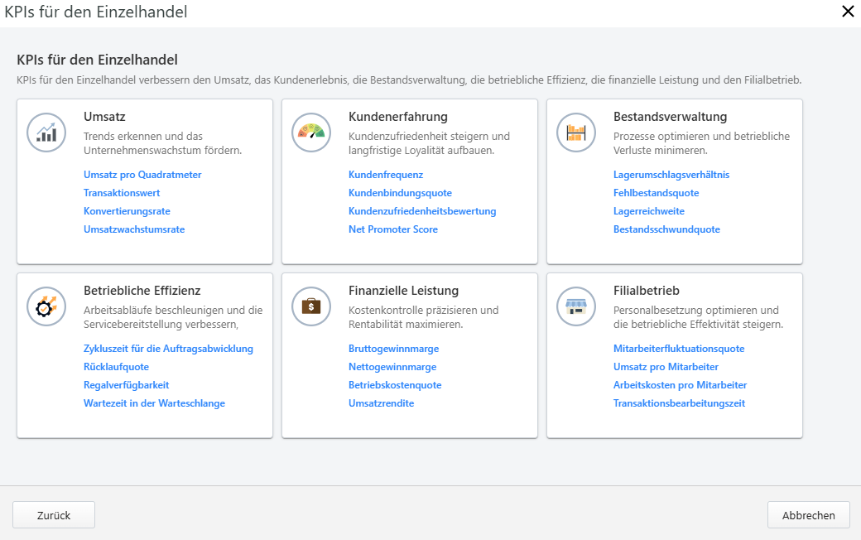Click the Betriebliche Effizienz gear icon
This screenshot has height=540, width=861.
pyautogui.click(x=46, y=306)
